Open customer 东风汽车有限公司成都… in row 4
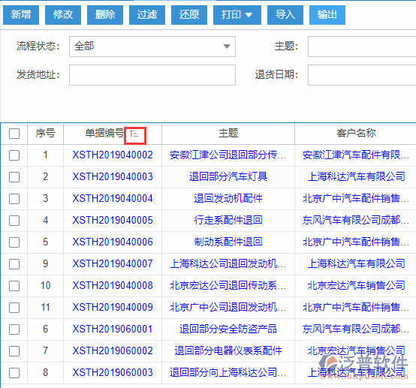The height and width of the screenshot is (388, 416). pyautogui.click(x=356, y=221)
